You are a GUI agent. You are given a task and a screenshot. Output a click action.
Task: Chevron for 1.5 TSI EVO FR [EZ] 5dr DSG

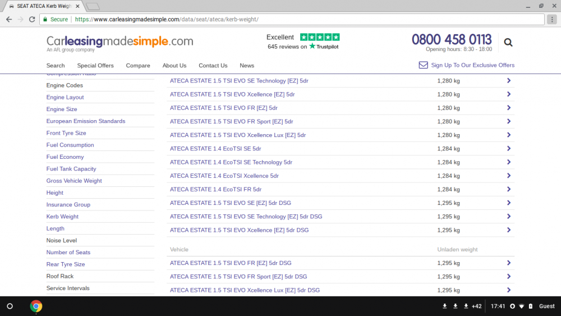click(x=508, y=263)
